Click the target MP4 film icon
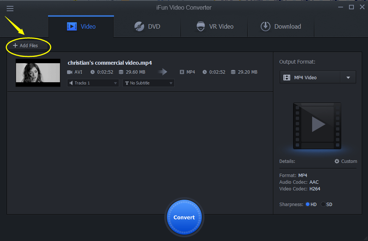The width and height of the screenshot is (368, 241). point(182,72)
